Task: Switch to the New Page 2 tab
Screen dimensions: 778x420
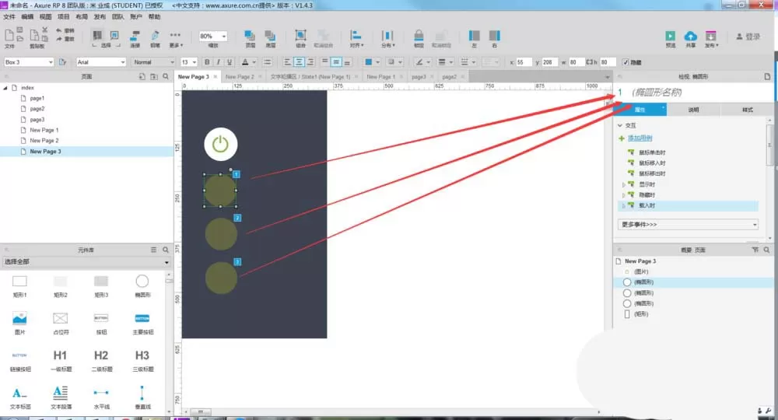Action: click(240, 77)
